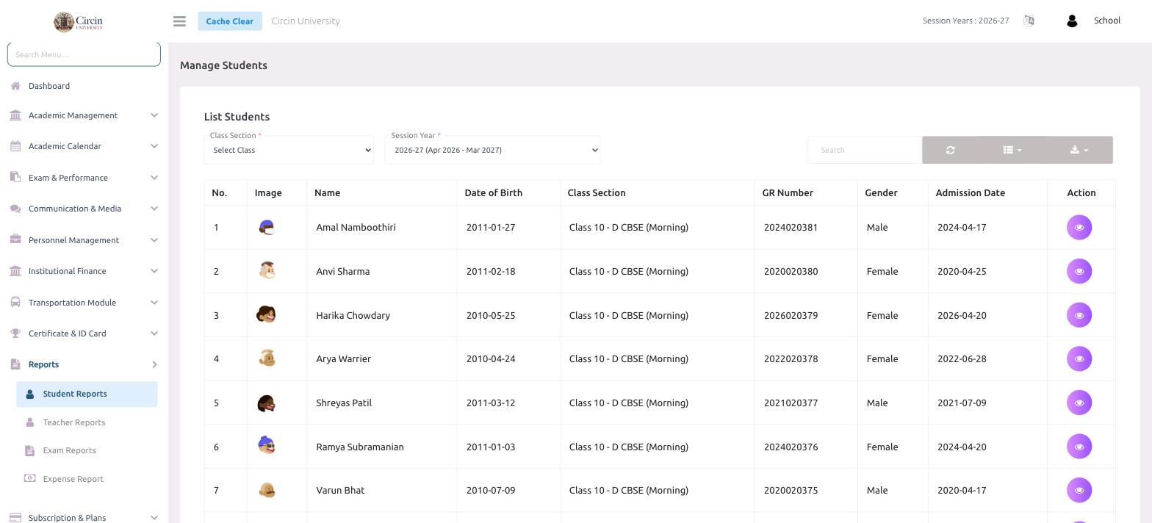Refresh the student table
1152x523 pixels.
pos(951,150)
